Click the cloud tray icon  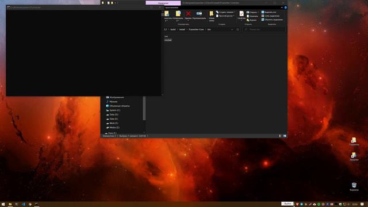(x=315, y=204)
